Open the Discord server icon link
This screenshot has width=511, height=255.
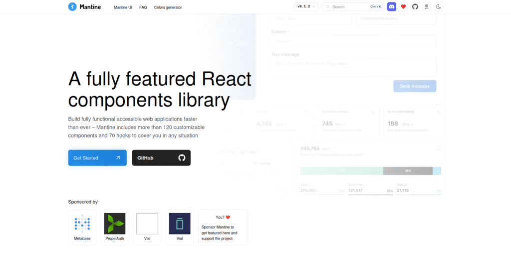coord(391,6)
